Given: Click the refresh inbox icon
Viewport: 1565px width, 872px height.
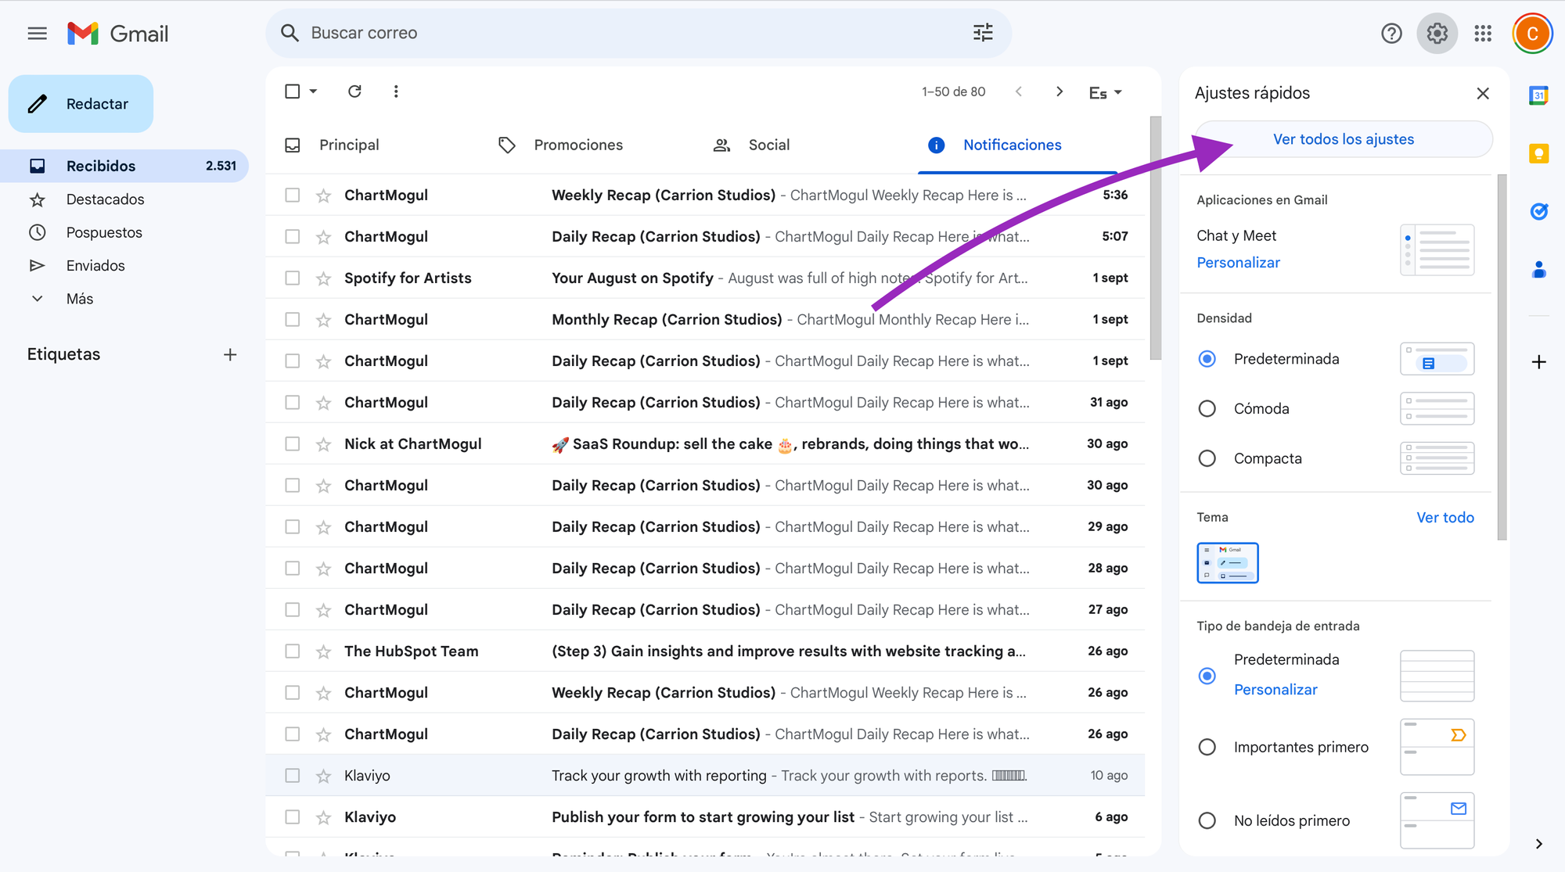Looking at the screenshot, I should click(354, 92).
